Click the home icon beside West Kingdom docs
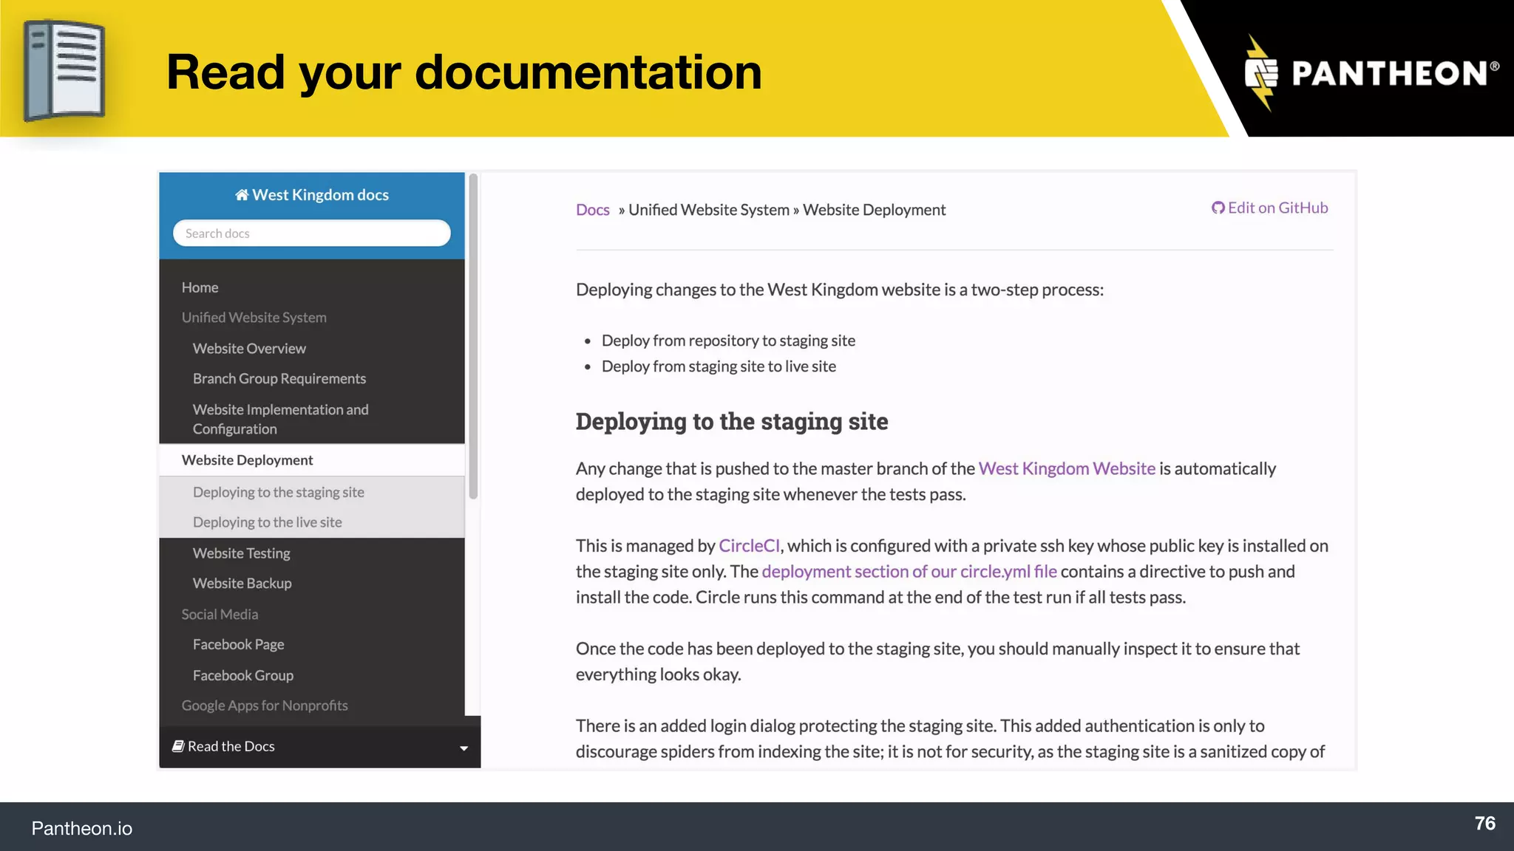The height and width of the screenshot is (851, 1514). point(242,195)
